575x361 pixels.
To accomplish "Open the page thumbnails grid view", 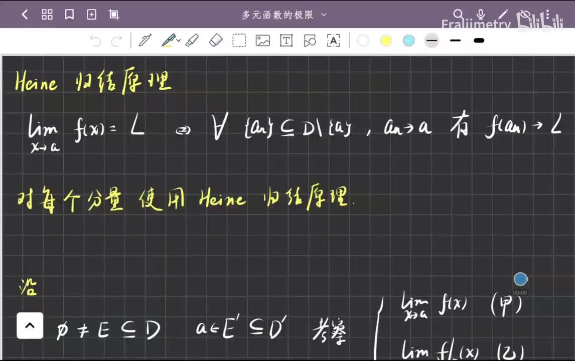I will pyautogui.click(x=47, y=15).
